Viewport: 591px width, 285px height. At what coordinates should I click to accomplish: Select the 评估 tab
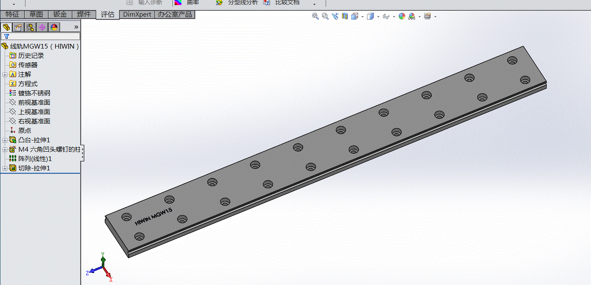108,14
